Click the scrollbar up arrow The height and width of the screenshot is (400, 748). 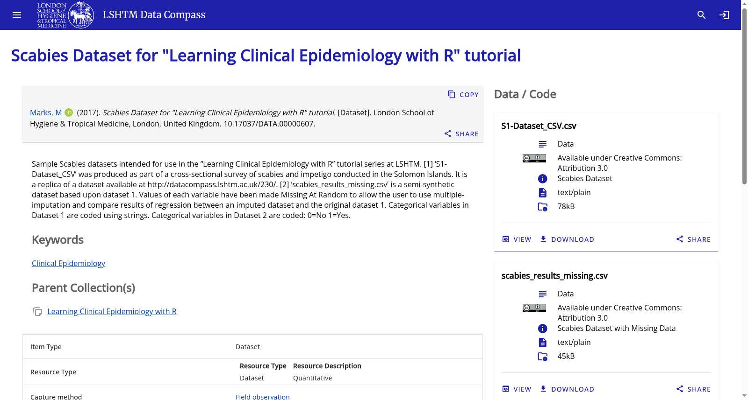pos(744,3)
